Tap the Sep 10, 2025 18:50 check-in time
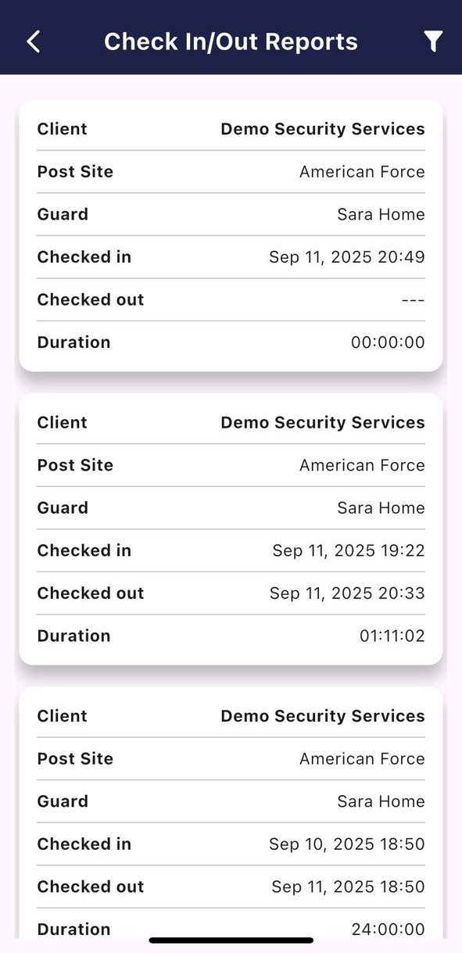The height and width of the screenshot is (953, 462). point(347,844)
